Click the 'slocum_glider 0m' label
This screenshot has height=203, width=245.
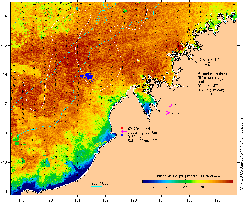pos(142,133)
